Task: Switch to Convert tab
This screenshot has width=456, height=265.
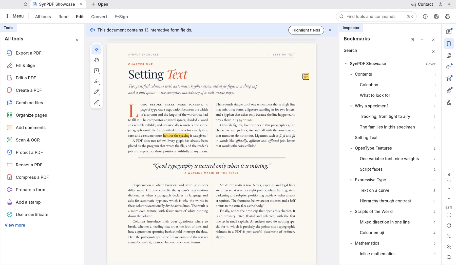Action: click(x=99, y=17)
